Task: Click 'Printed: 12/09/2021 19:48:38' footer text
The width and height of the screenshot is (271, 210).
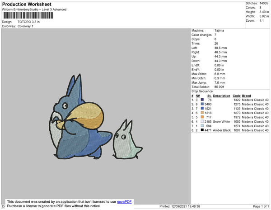Action: (180, 206)
